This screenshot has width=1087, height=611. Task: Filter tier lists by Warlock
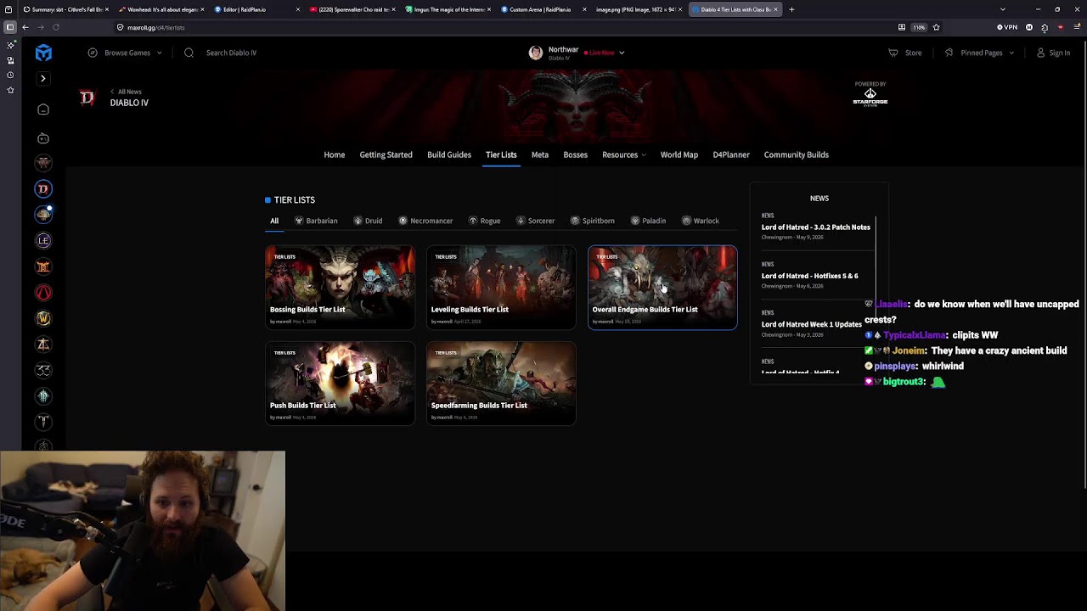pos(701,221)
